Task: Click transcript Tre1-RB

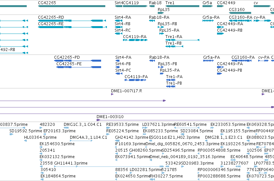Action: point(174,43)
